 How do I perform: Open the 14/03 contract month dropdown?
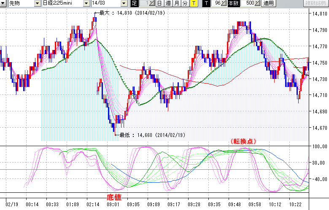click(124, 3)
